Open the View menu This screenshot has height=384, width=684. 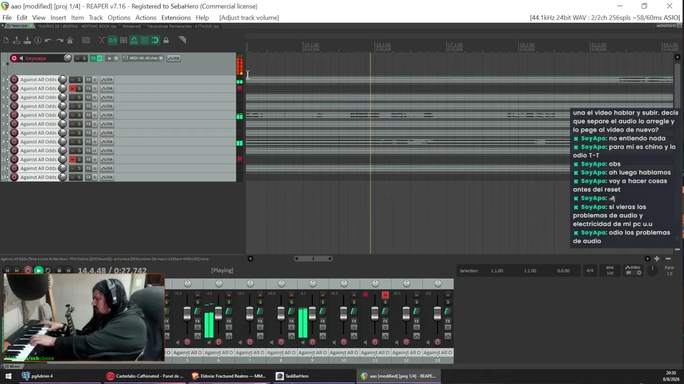(39, 18)
